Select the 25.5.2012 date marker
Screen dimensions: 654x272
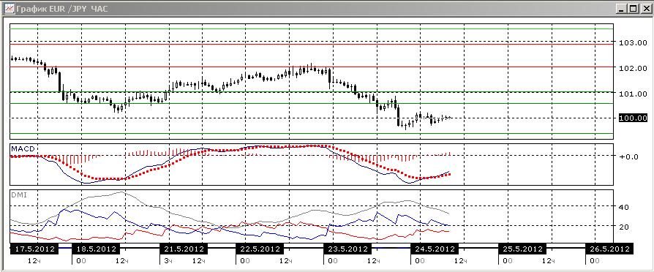522,249
